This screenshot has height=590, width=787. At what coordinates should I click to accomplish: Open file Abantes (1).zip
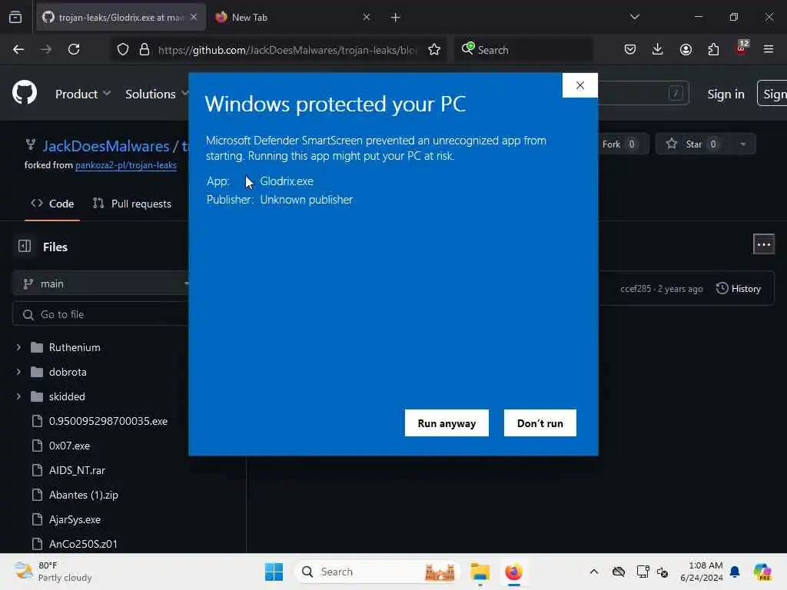[83, 495]
